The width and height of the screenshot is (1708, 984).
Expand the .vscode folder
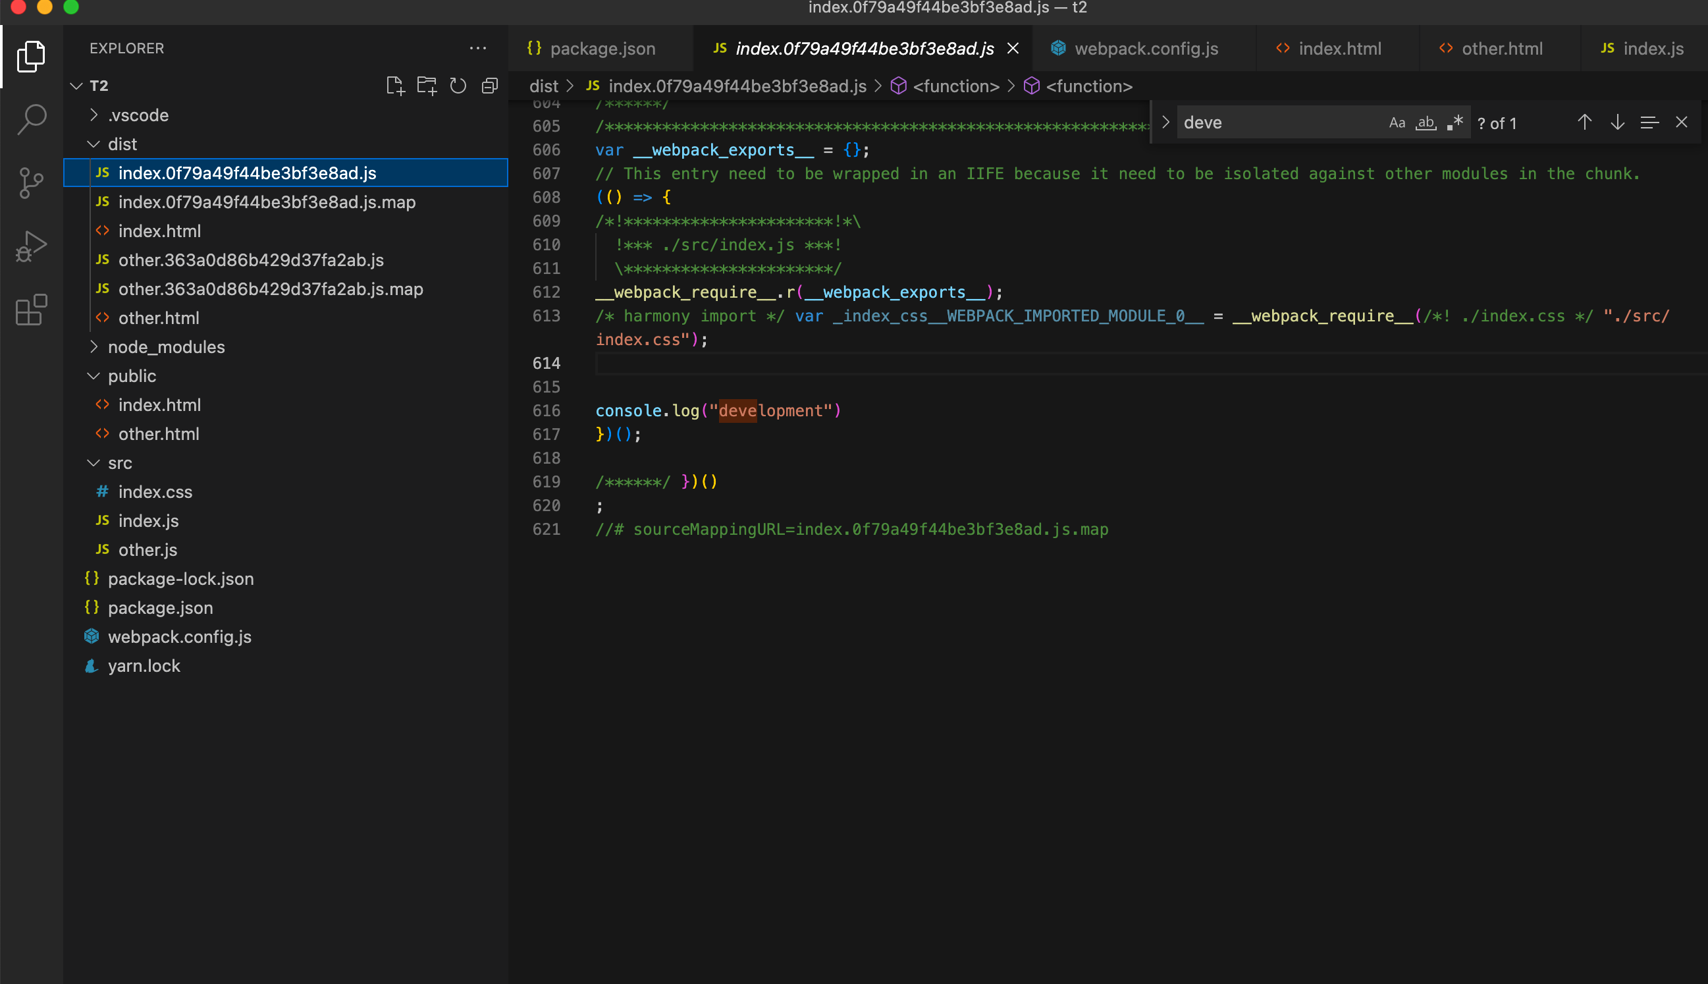[x=94, y=115]
